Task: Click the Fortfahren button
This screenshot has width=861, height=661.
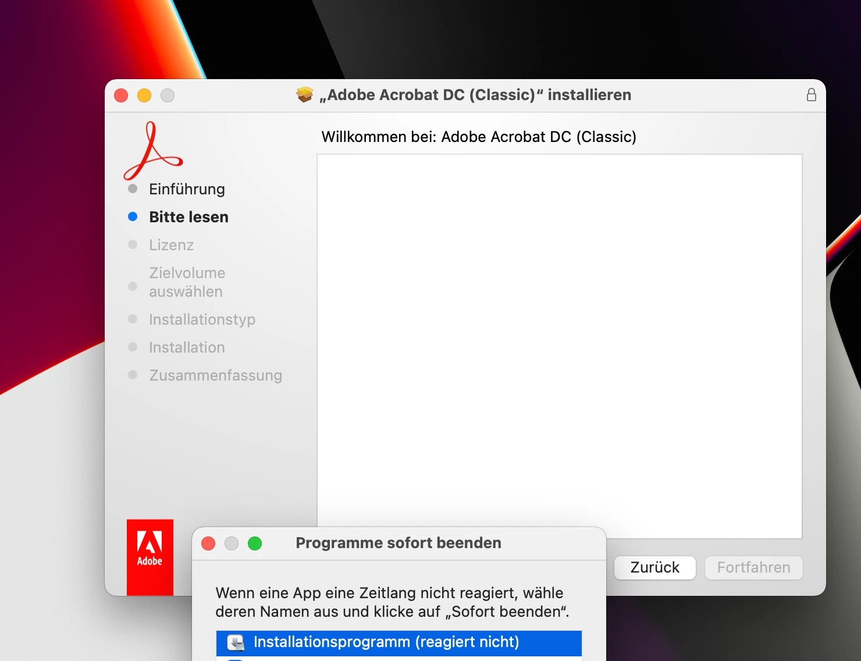Action: pos(754,567)
